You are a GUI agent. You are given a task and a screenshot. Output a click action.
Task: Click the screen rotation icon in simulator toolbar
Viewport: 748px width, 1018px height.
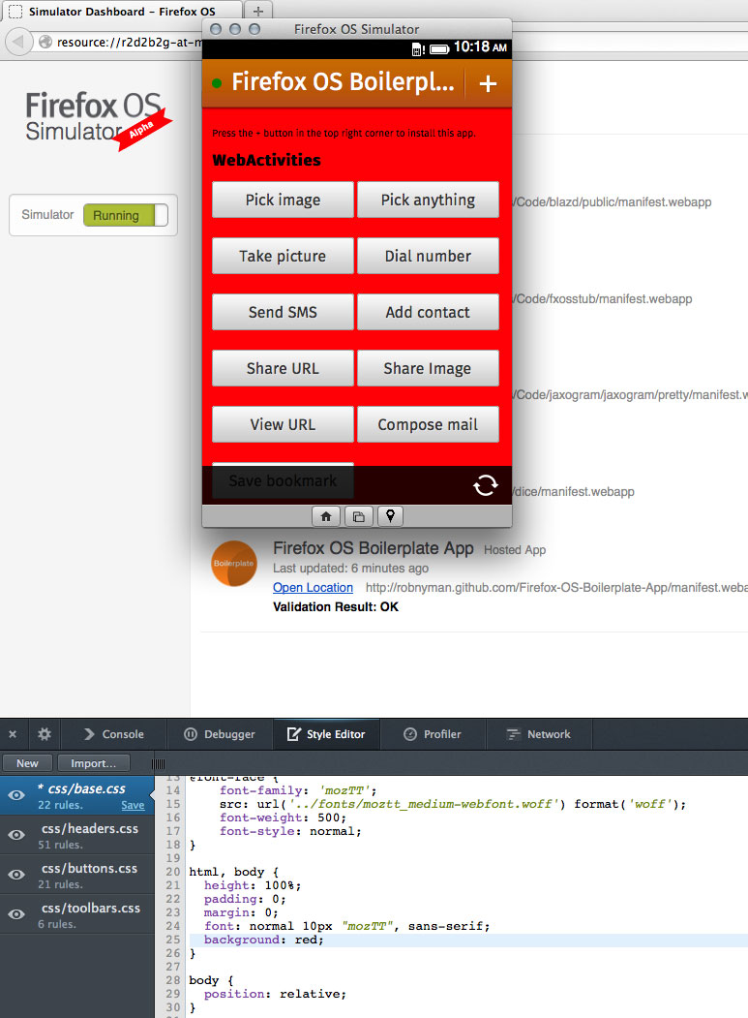[358, 516]
